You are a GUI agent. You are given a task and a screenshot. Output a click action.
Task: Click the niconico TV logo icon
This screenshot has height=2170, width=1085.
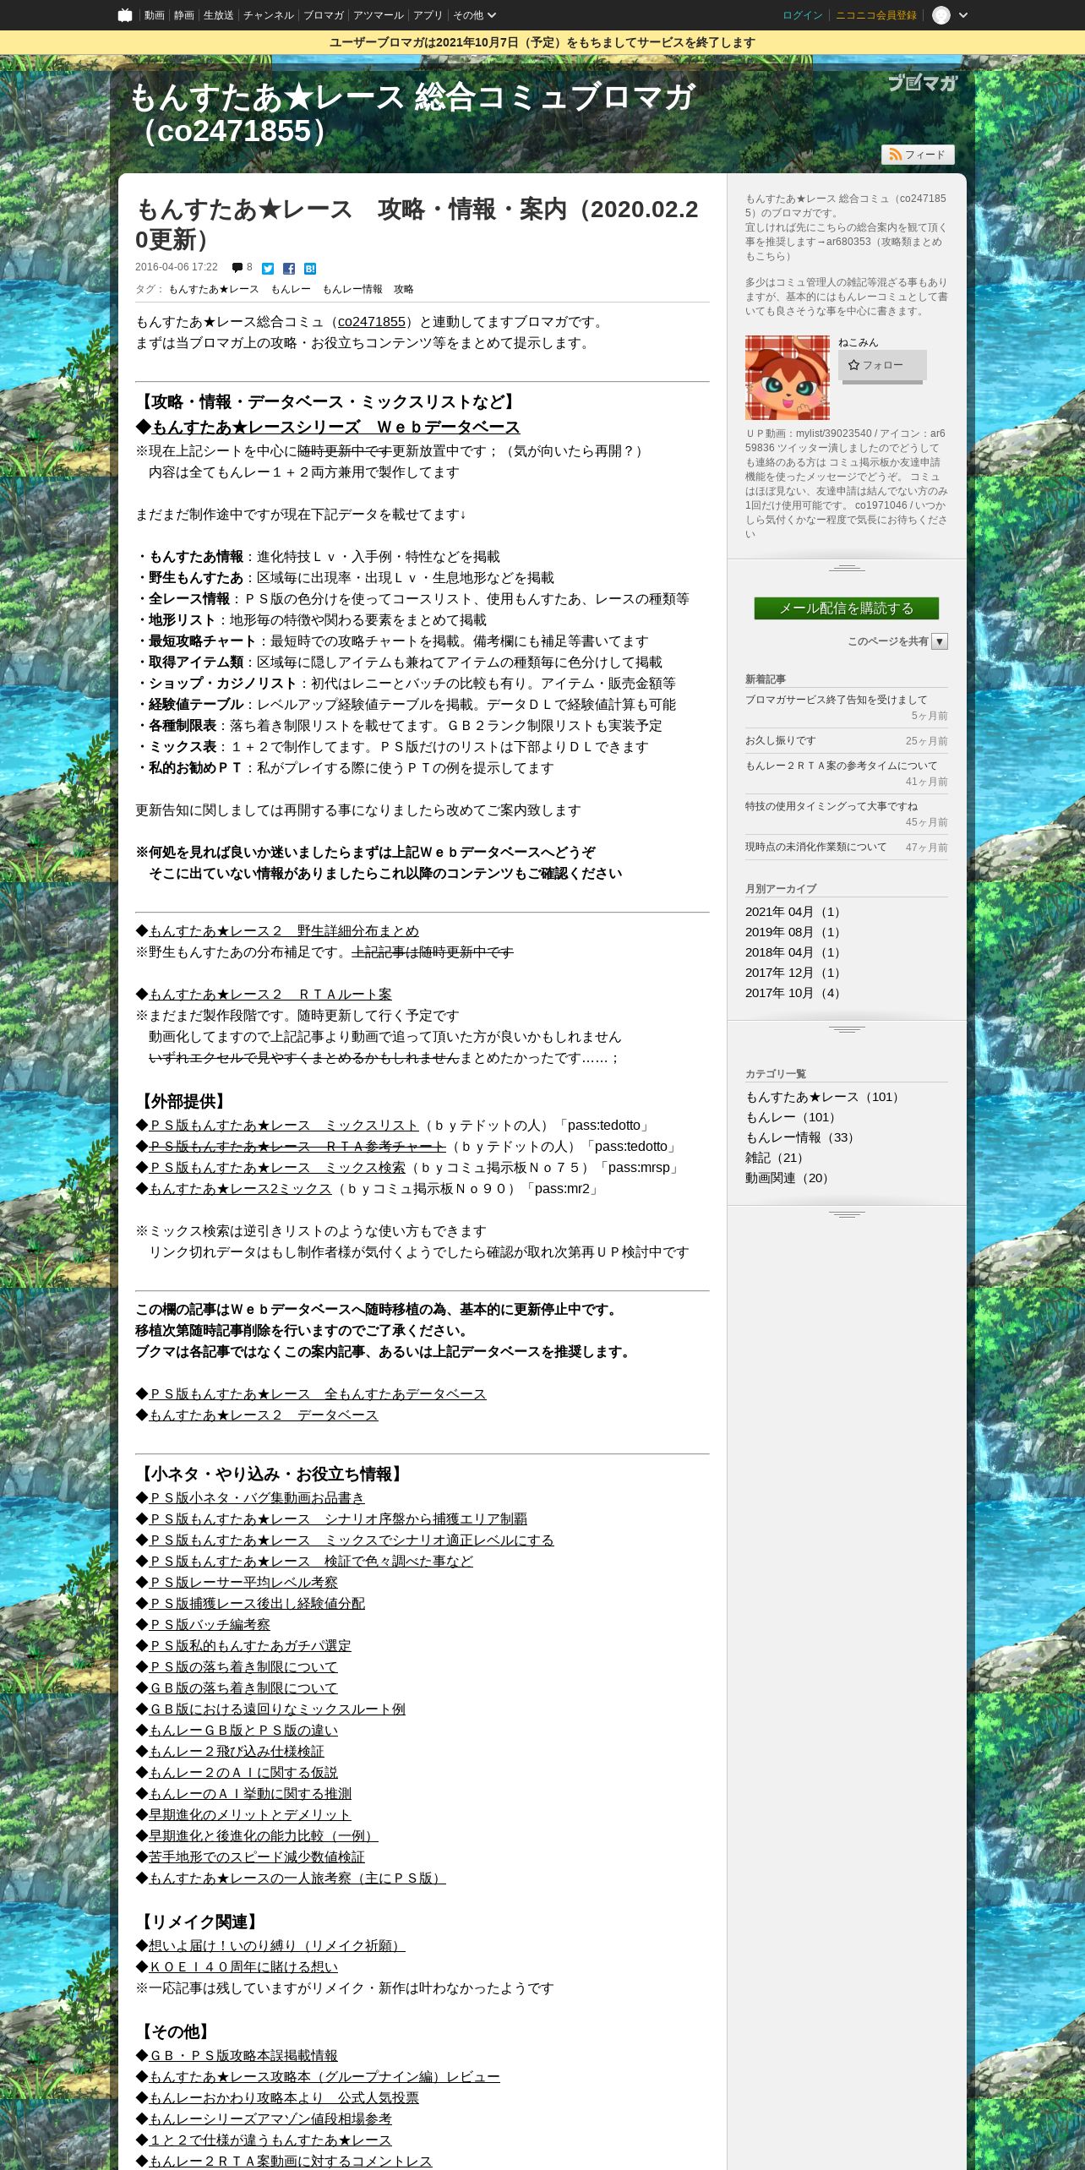(x=125, y=15)
